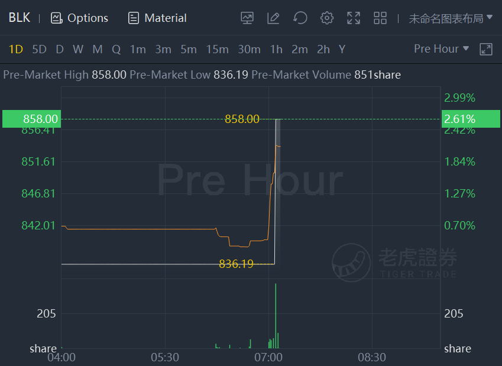Open the grid layout icon
502x366 pixels.
pos(380,18)
